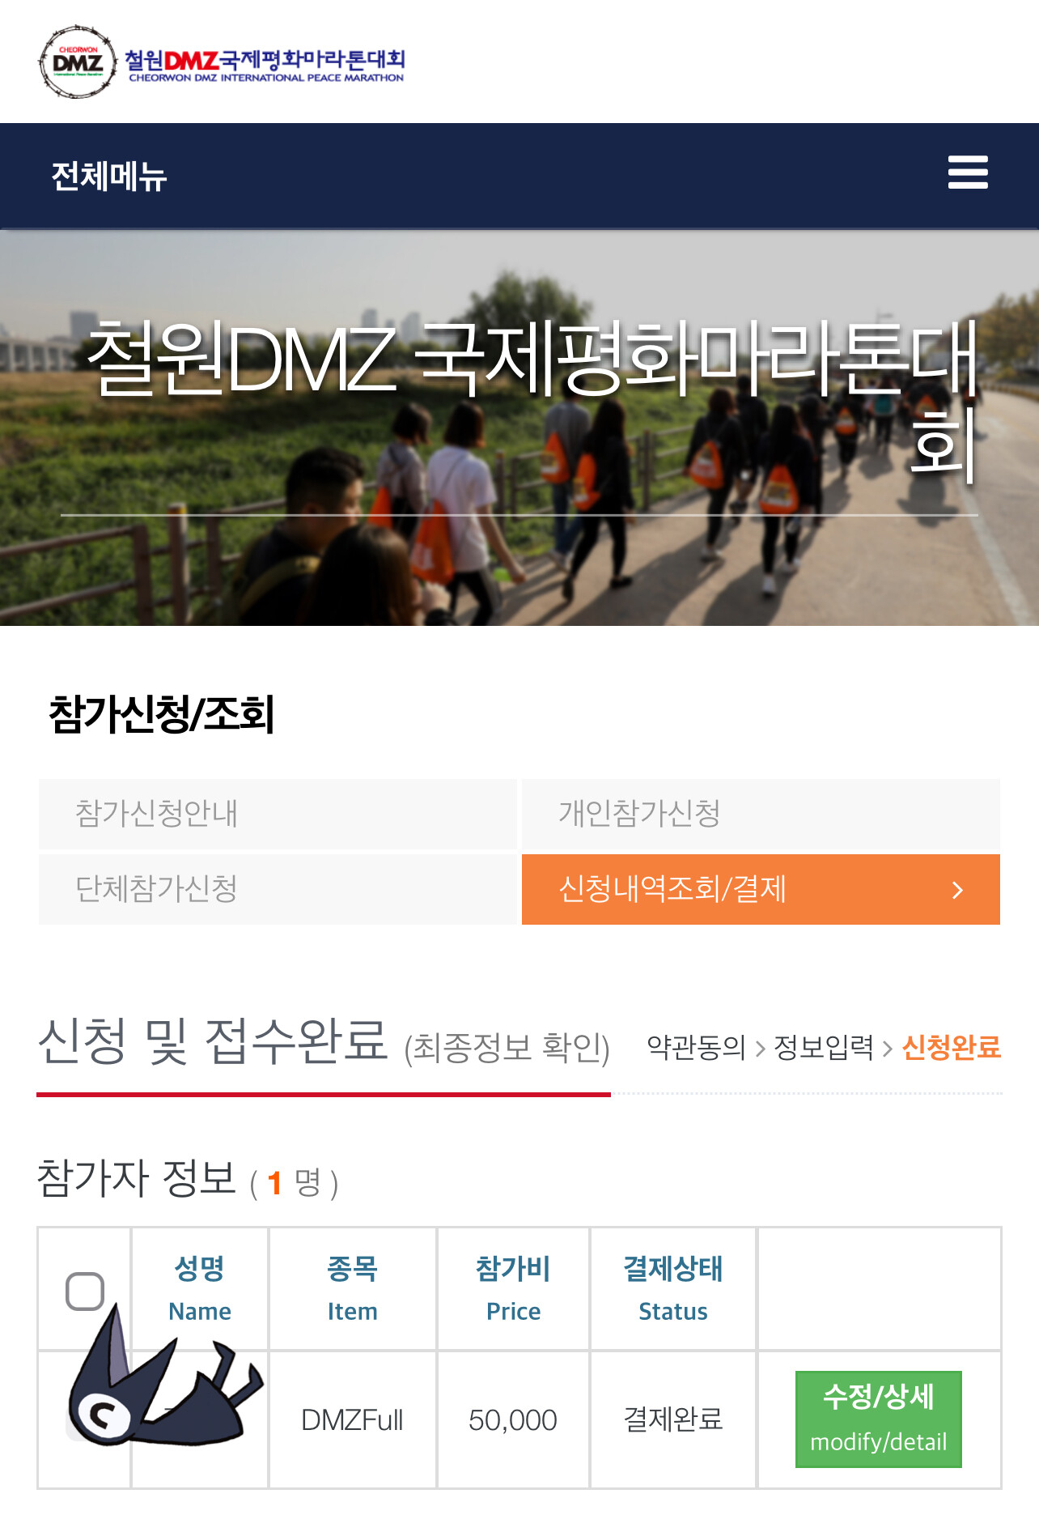Viewport: 1039px width, 1515px height.
Task: Click the 신청완료 step in breadcrumb
Action: point(952,1047)
